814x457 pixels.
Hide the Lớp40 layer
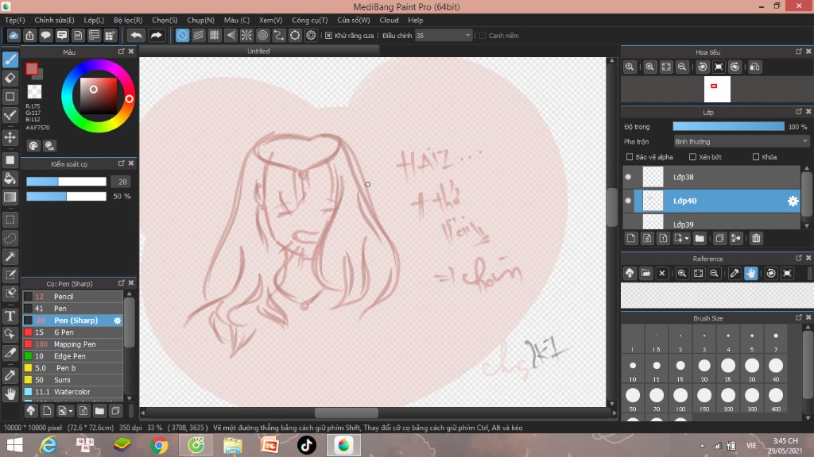(x=628, y=201)
